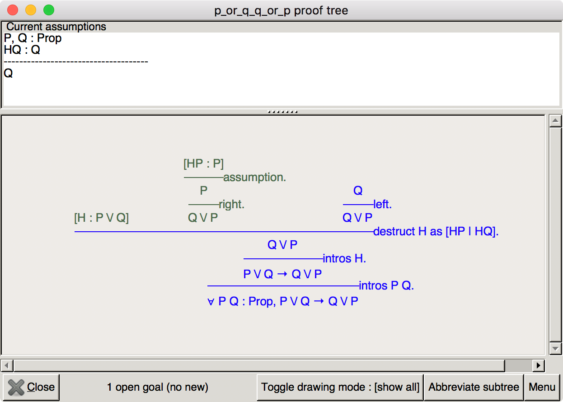Toggle drawing mode from show all
Viewport: 563px width, 402px height.
[340, 387]
